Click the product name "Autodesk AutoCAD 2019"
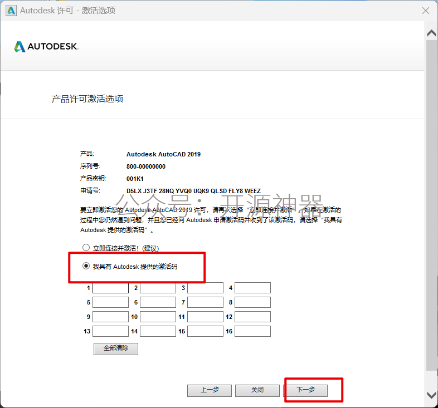 (x=163, y=154)
